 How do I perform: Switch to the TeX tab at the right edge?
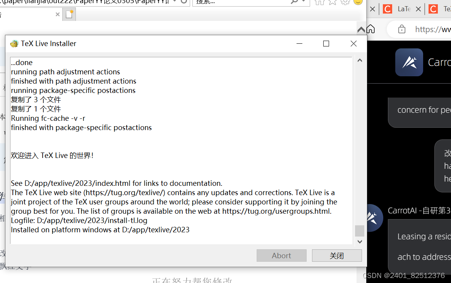tap(440, 9)
